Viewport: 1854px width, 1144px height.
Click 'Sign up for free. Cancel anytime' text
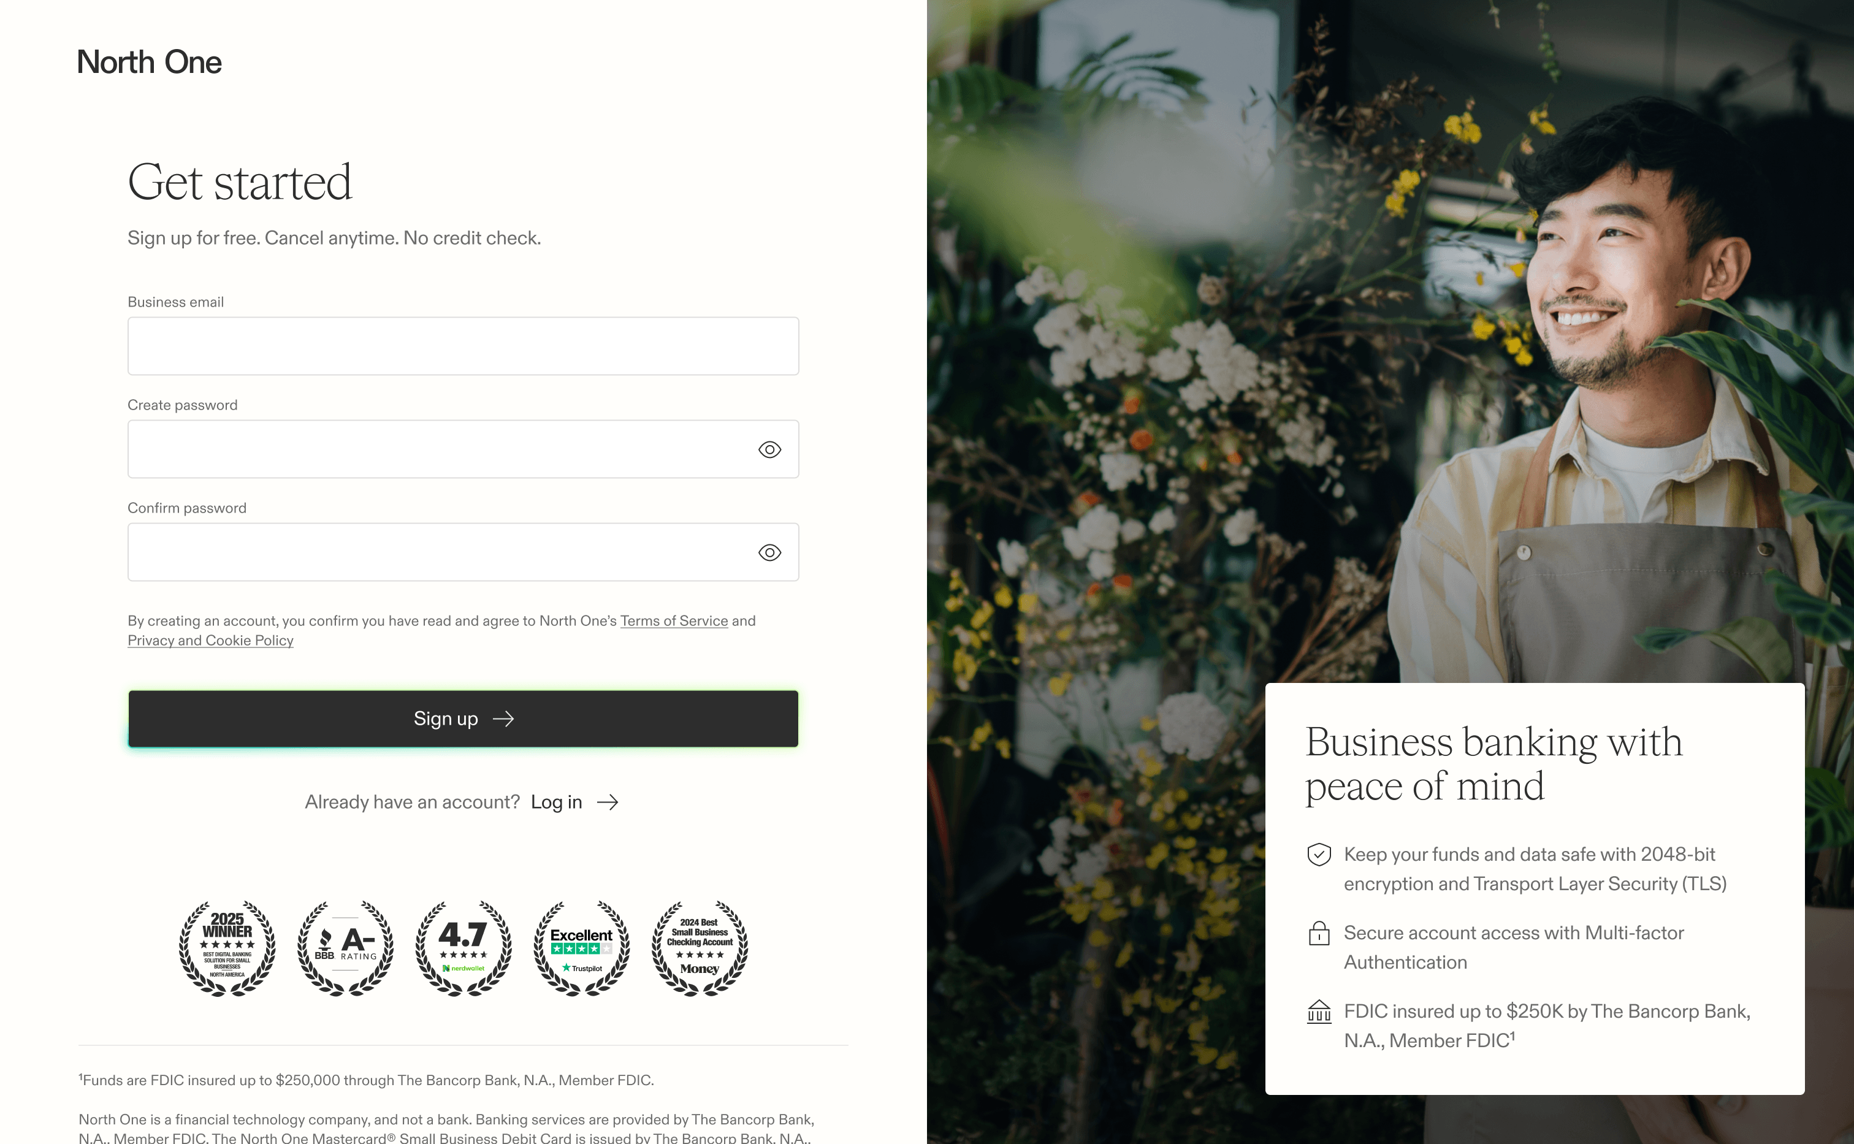(x=334, y=238)
